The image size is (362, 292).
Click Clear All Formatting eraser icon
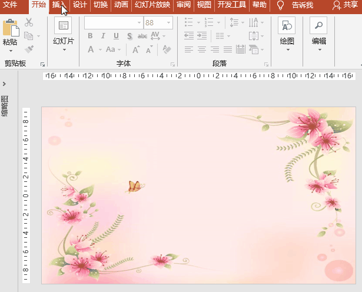tap(167, 49)
